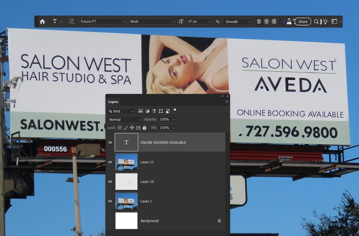Filter for adjustment layers
The image size is (359, 236).
click(147, 111)
